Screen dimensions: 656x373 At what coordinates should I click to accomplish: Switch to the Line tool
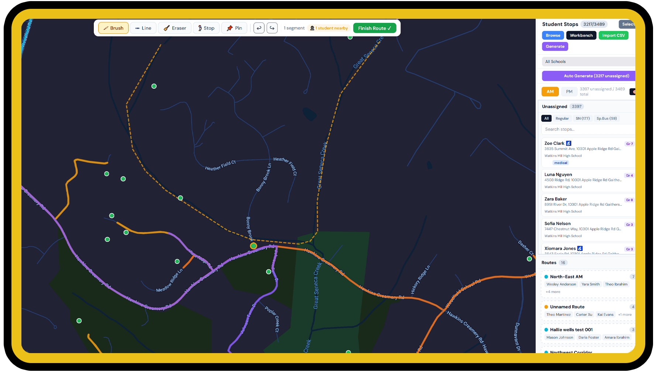coord(143,28)
